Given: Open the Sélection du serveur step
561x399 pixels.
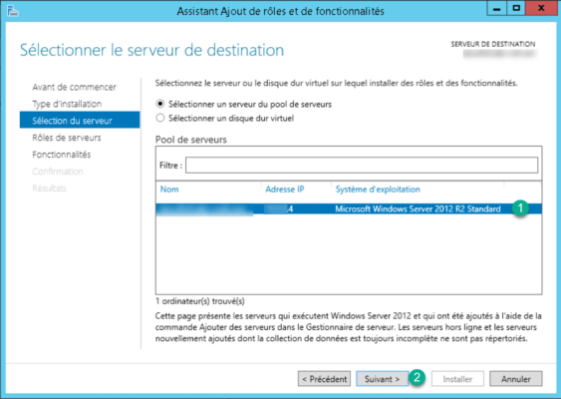Looking at the screenshot, I should pos(80,120).
